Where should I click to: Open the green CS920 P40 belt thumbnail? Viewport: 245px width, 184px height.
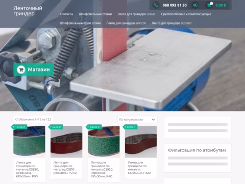[104, 142]
